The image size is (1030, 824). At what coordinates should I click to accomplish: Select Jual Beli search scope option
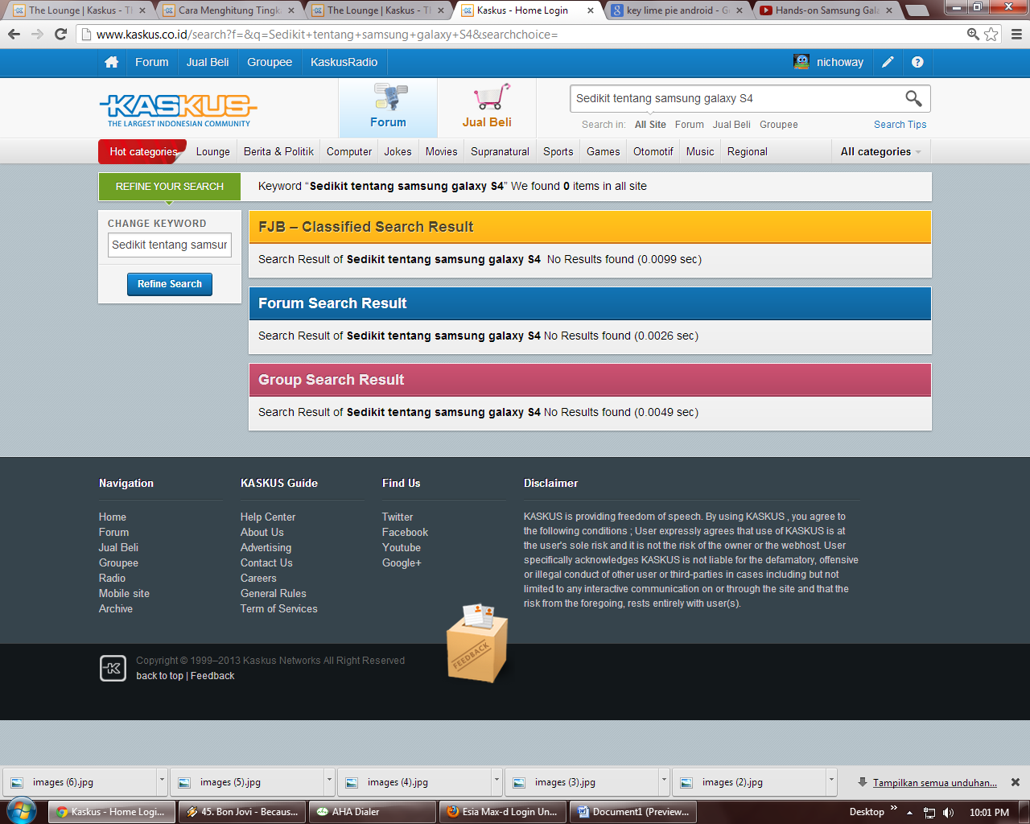(x=731, y=125)
